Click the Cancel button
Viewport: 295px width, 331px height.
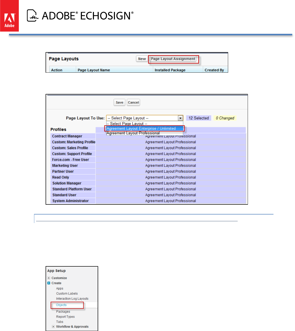click(133, 102)
